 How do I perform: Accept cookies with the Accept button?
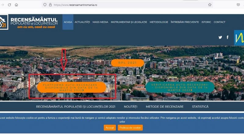coord(109,128)
